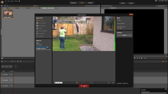Set Stop at tape end to OFF
Screen dimensions: 168x94
tap(120, 28)
